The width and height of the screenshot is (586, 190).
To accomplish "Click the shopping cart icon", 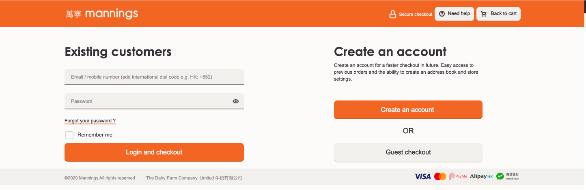I will pos(484,14).
